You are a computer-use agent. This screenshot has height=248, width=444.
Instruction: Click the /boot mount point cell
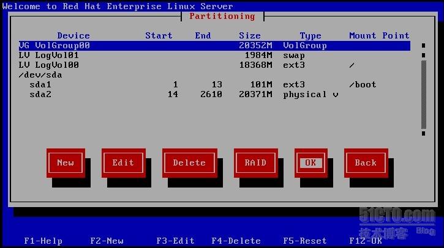coord(363,85)
